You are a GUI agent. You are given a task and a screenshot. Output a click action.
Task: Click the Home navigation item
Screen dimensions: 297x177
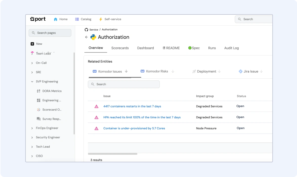tap(61, 19)
